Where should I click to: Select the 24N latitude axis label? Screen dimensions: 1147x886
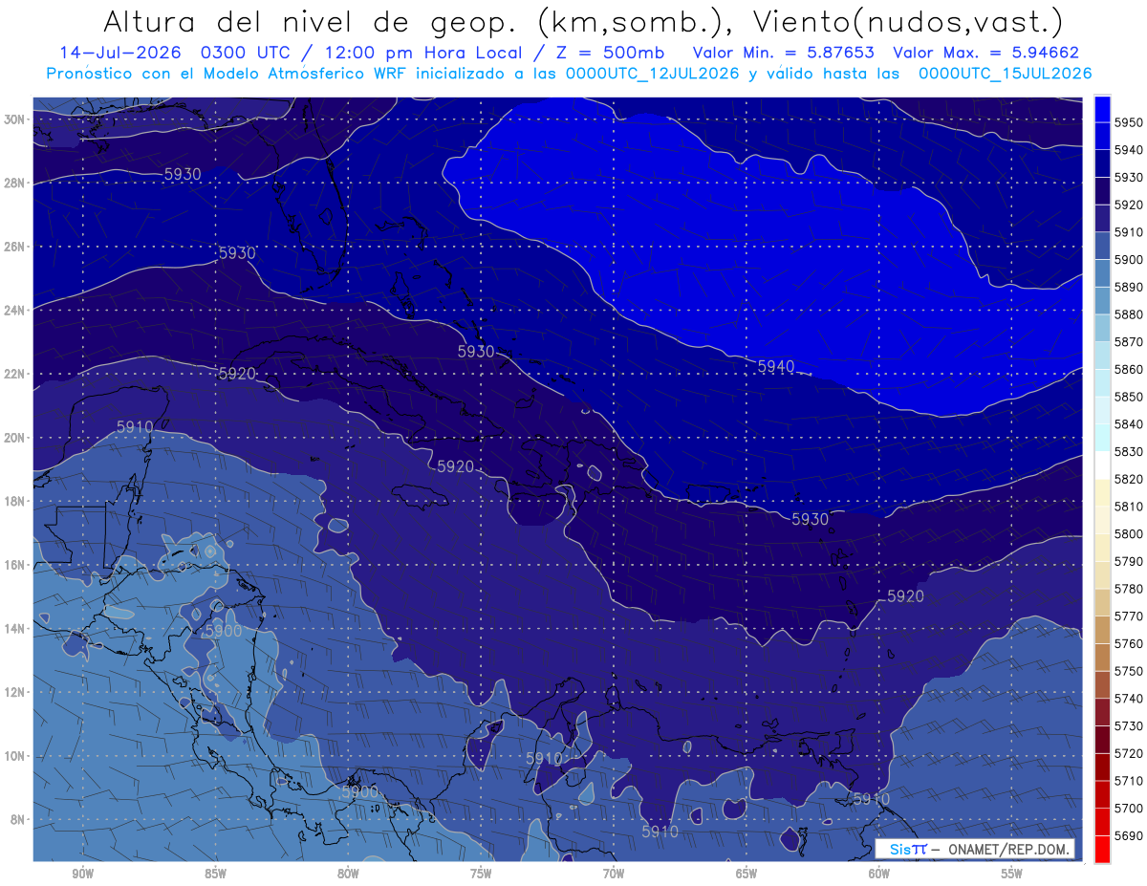[13, 311]
